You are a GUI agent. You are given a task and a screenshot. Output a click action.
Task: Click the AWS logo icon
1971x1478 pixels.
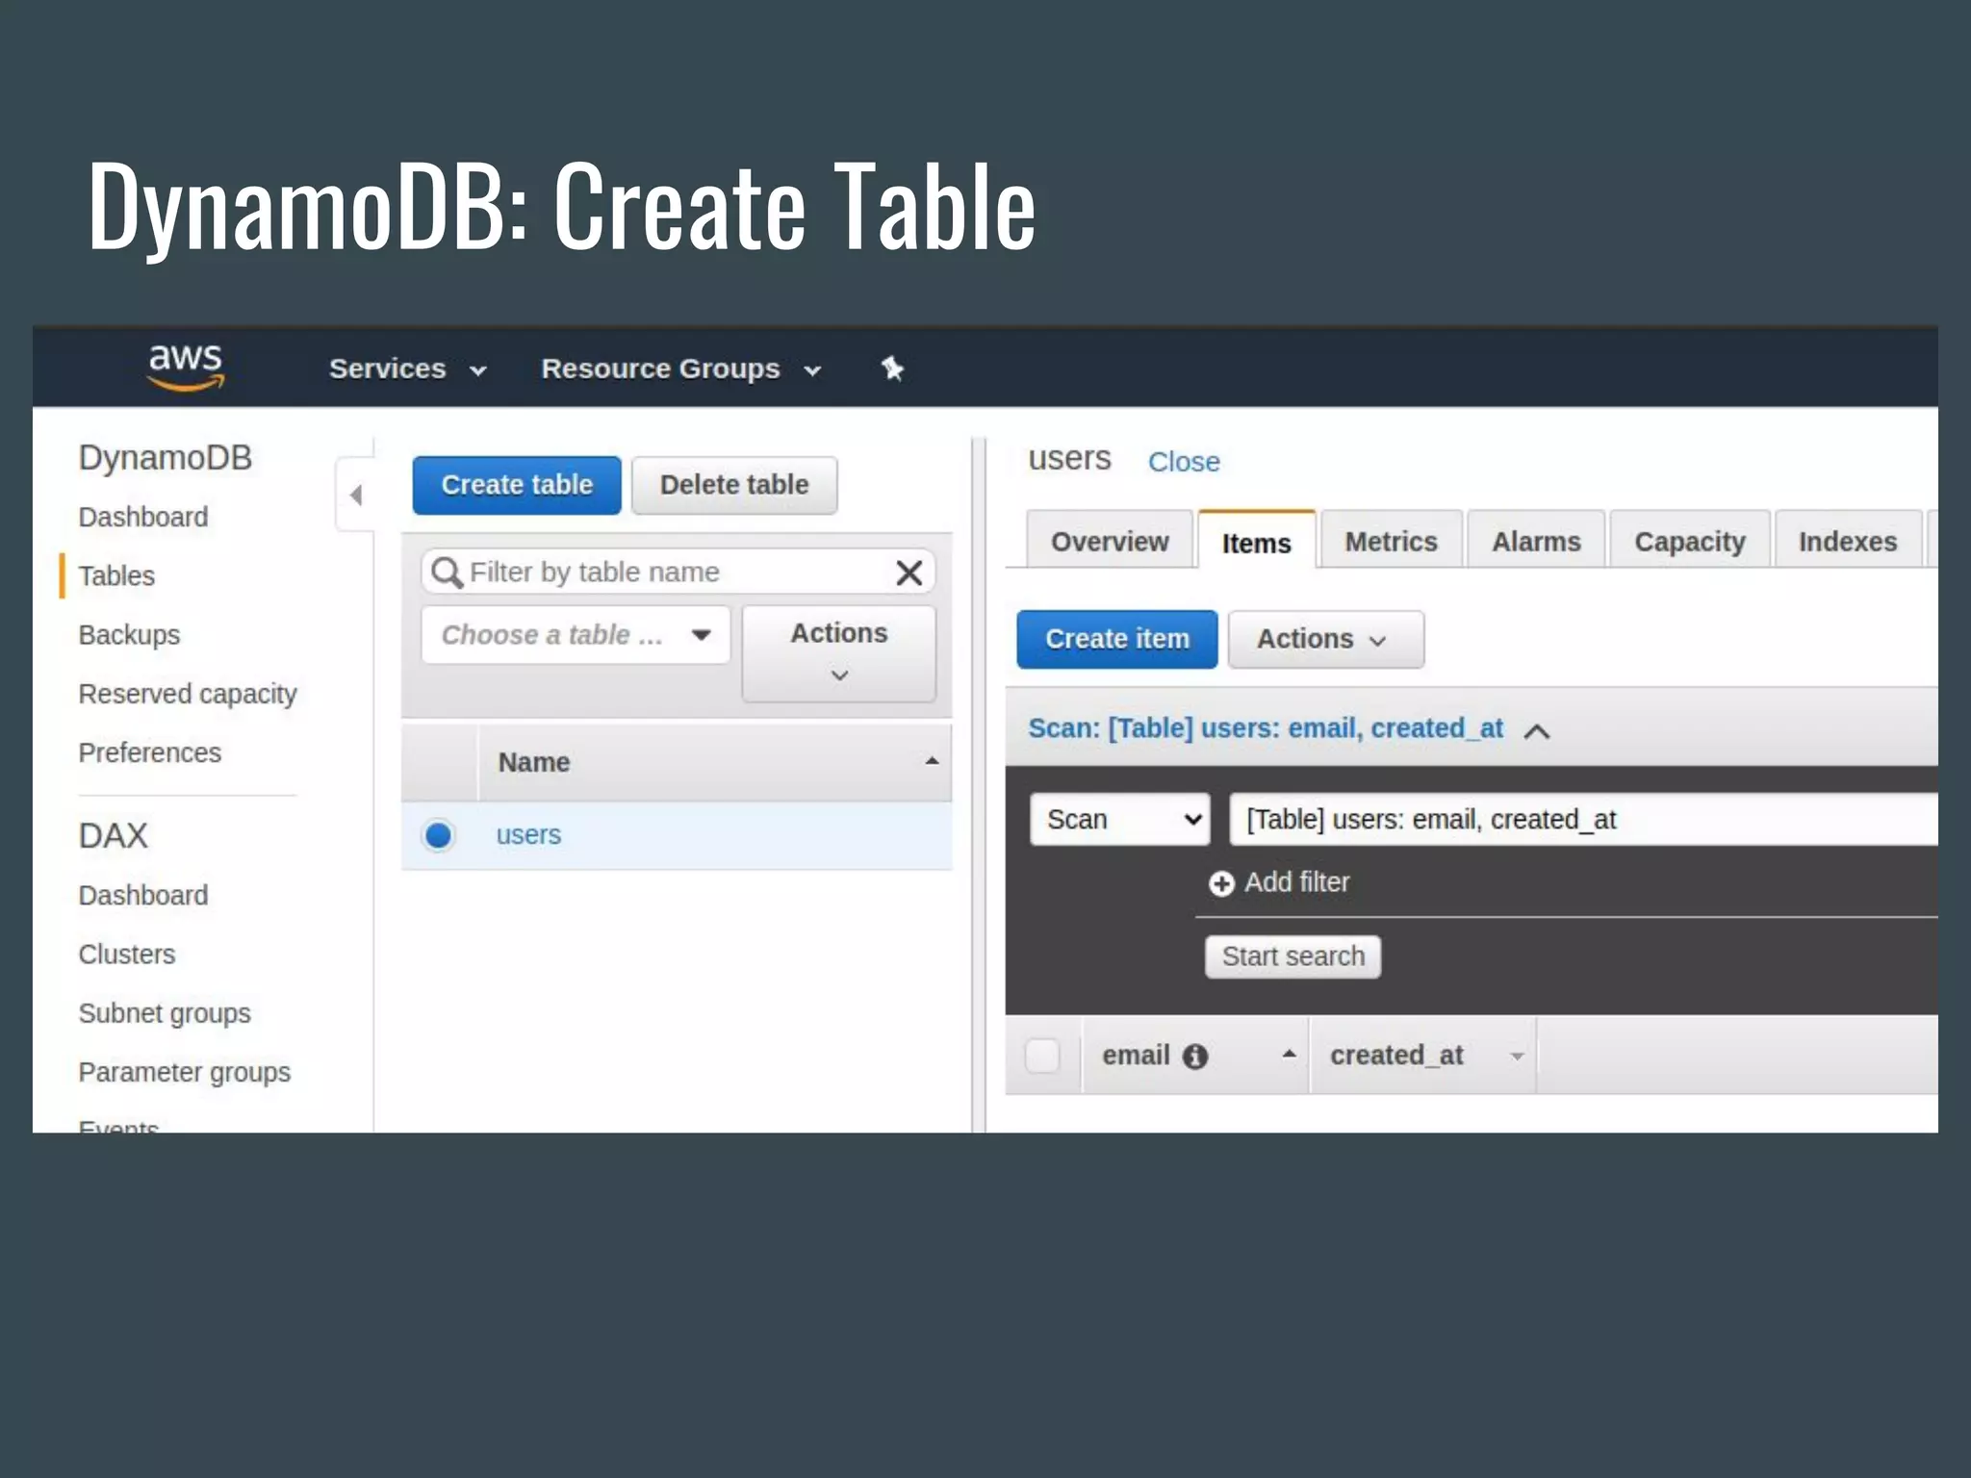pos(185,367)
